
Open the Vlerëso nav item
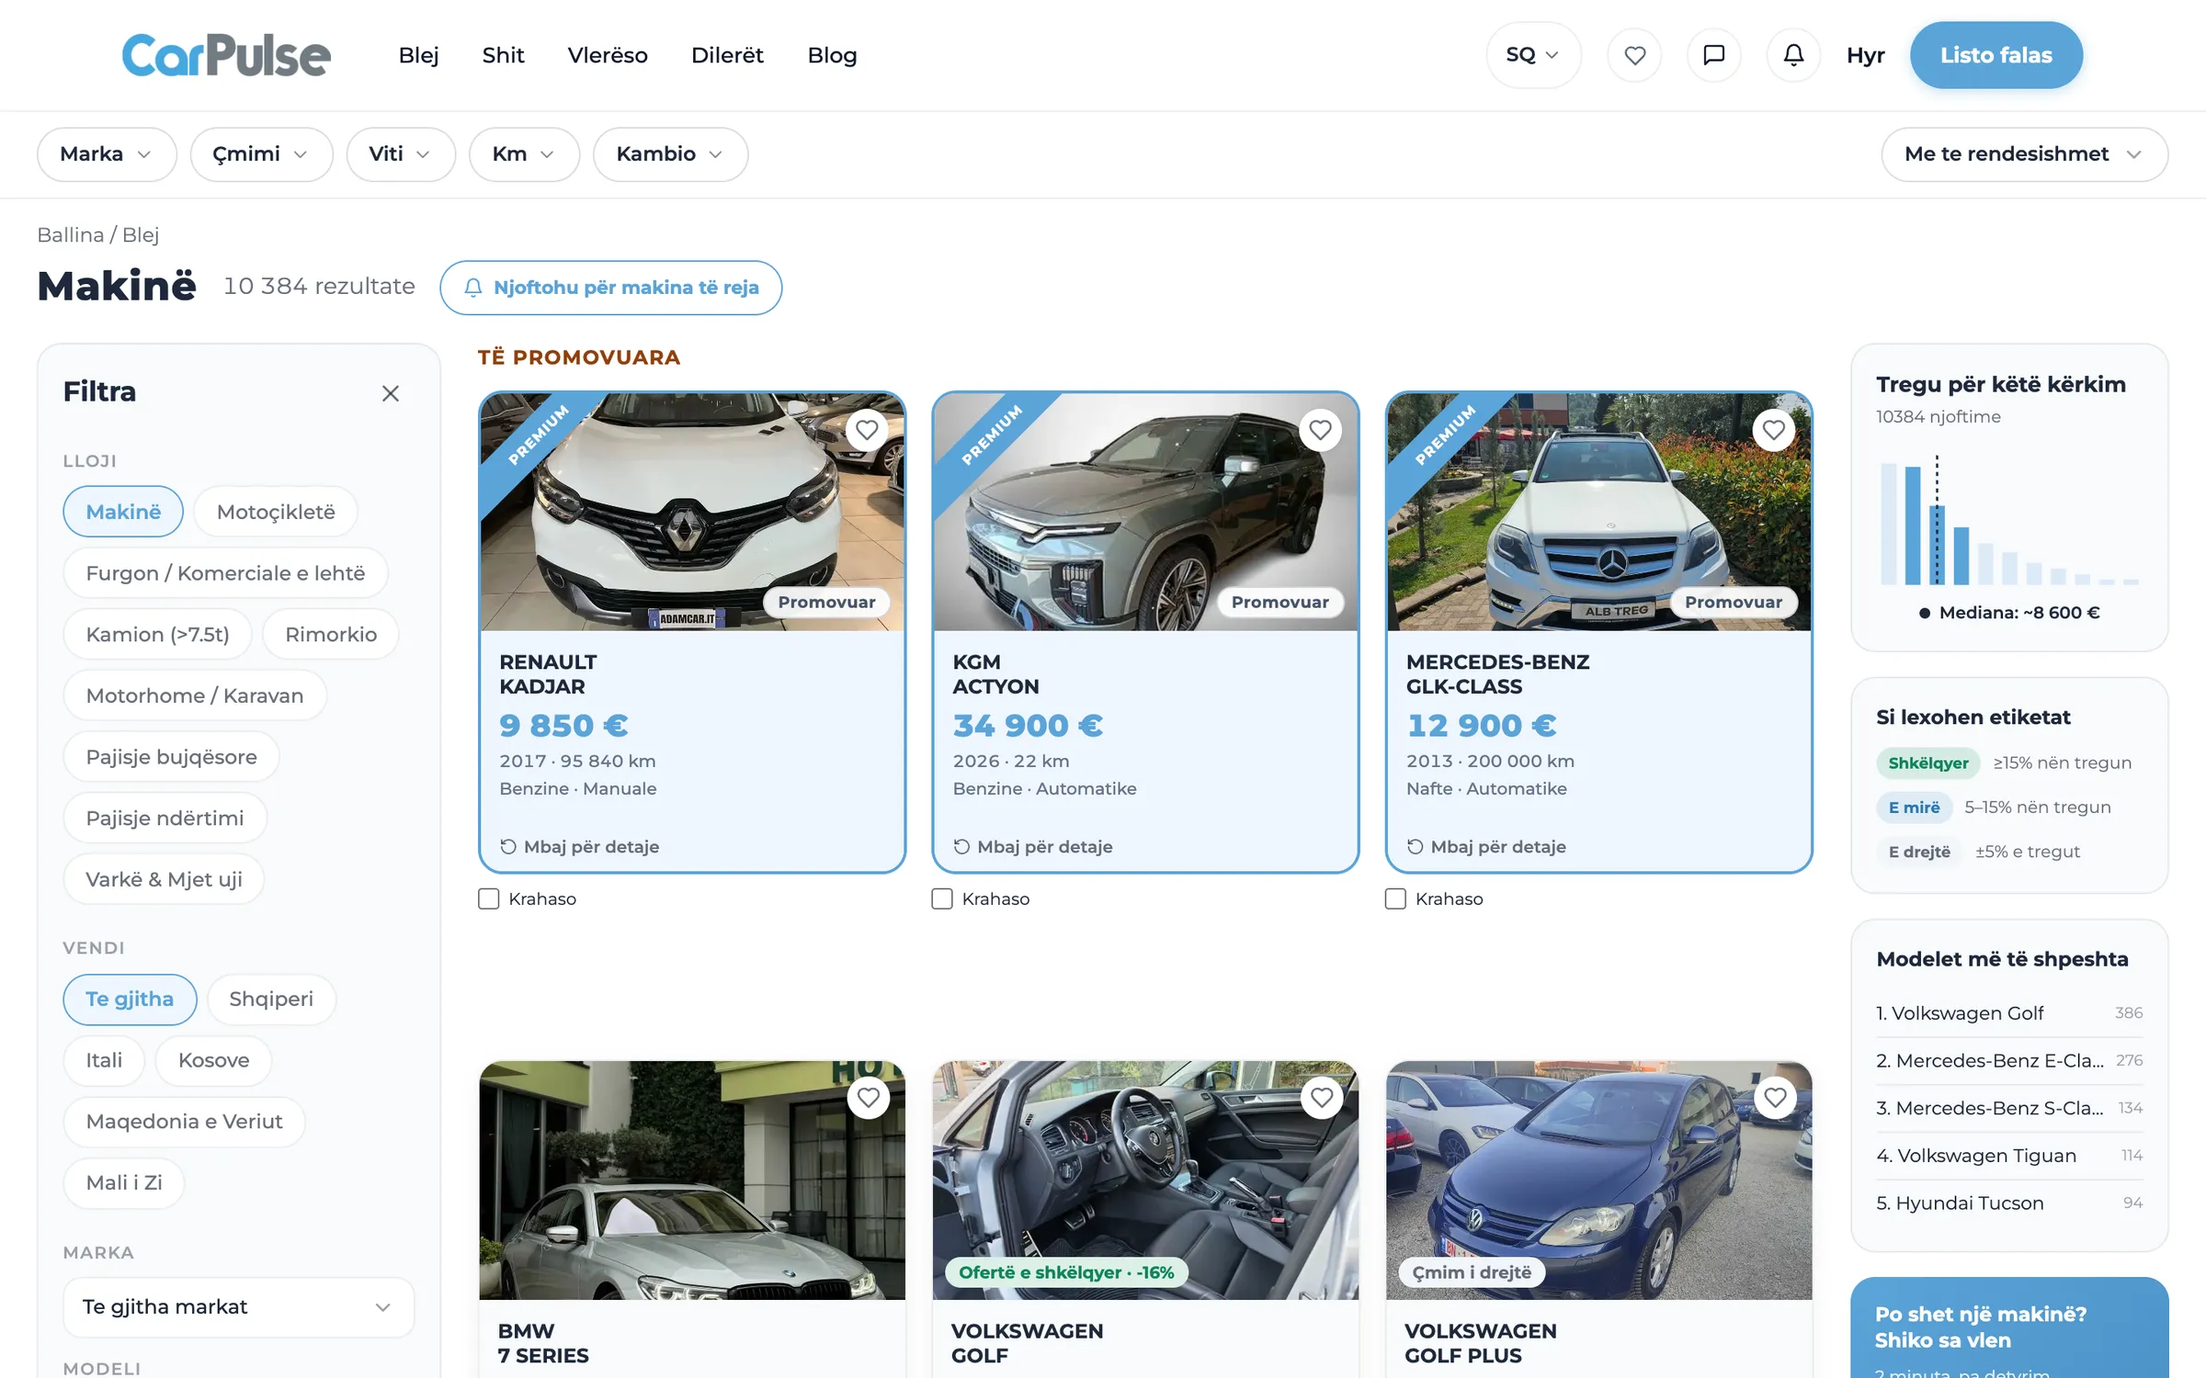[608, 55]
